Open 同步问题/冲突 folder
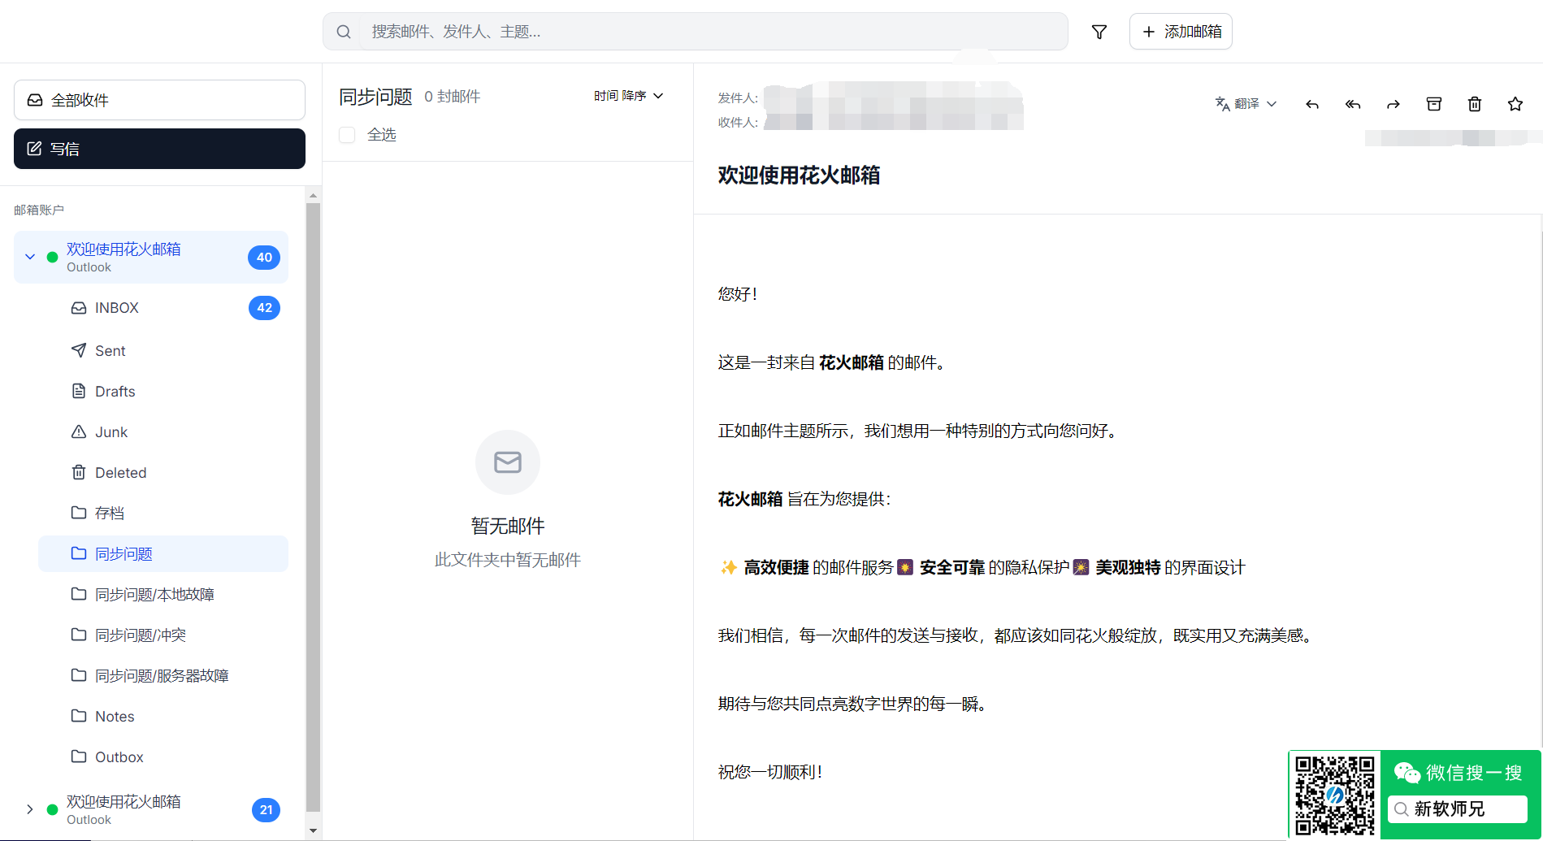This screenshot has width=1543, height=841. click(x=141, y=635)
